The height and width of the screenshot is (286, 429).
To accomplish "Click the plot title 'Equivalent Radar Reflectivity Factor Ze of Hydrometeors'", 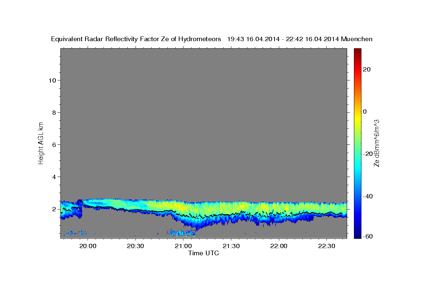I will (136, 39).
